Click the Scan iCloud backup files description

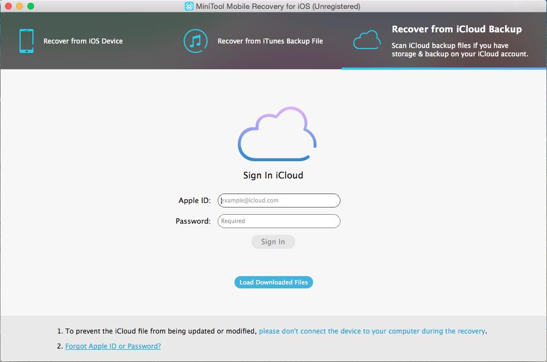pos(460,50)
